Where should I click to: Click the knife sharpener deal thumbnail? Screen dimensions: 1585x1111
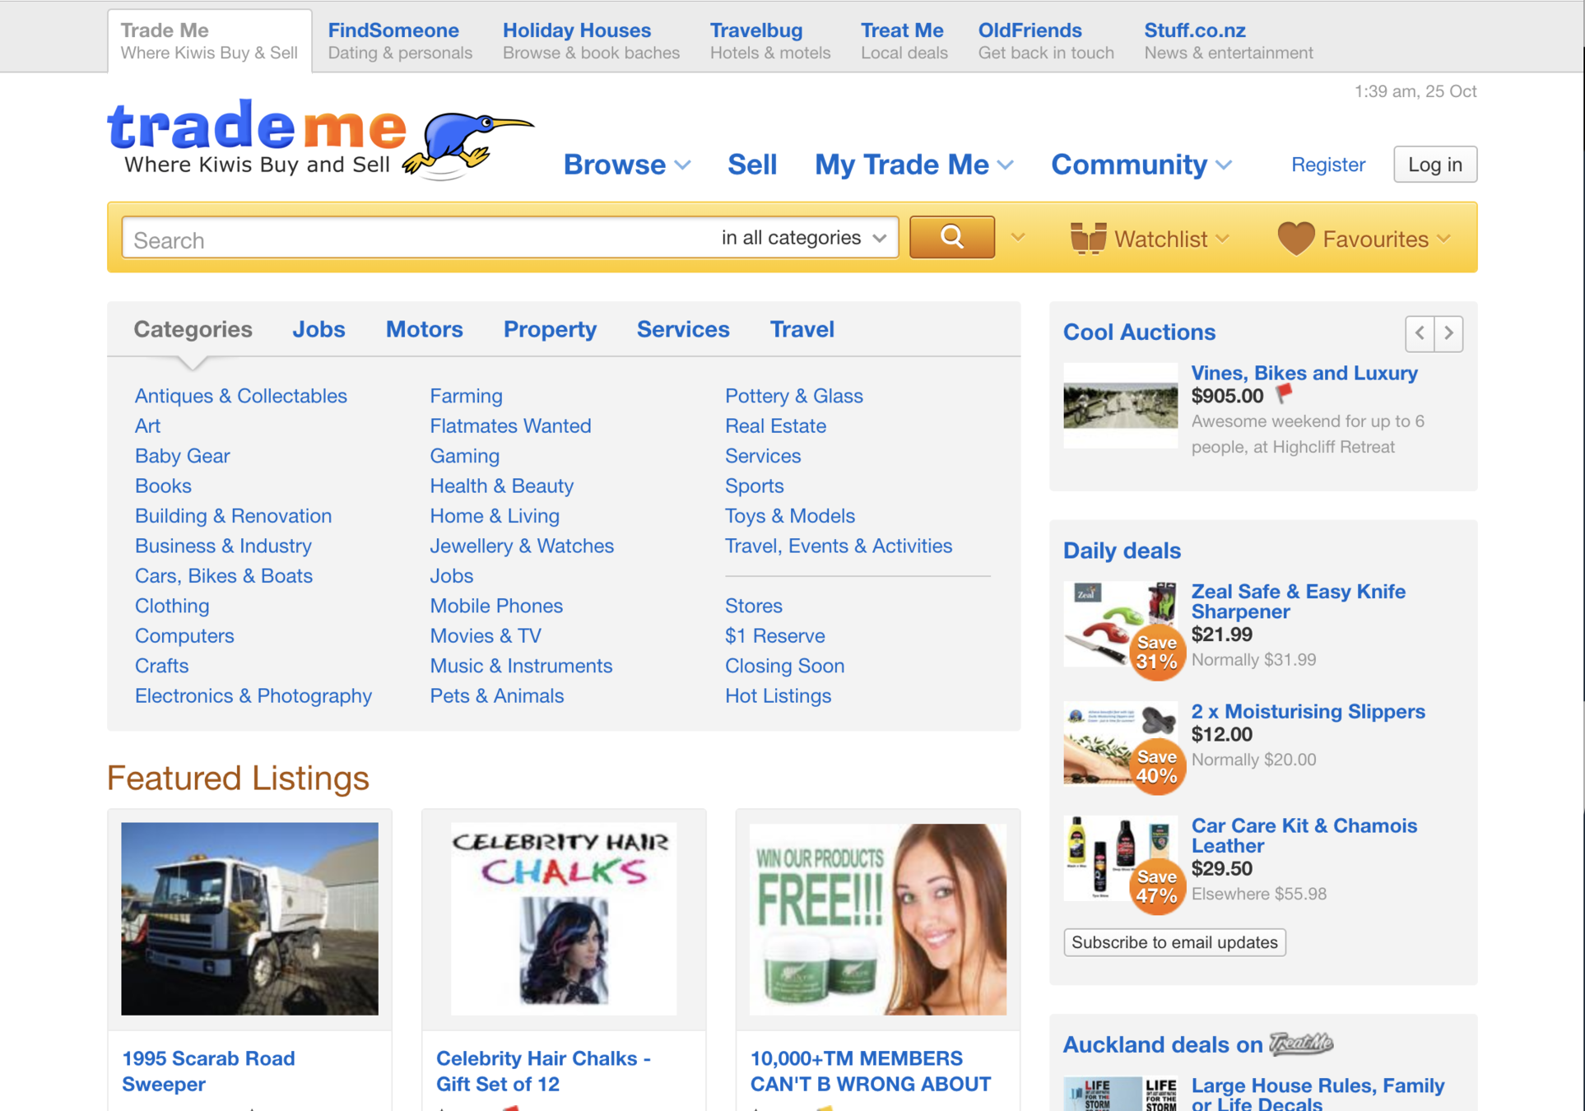[x=1120, y=625]
